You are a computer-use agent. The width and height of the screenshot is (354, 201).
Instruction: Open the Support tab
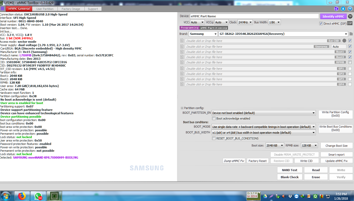pos(93,9)
